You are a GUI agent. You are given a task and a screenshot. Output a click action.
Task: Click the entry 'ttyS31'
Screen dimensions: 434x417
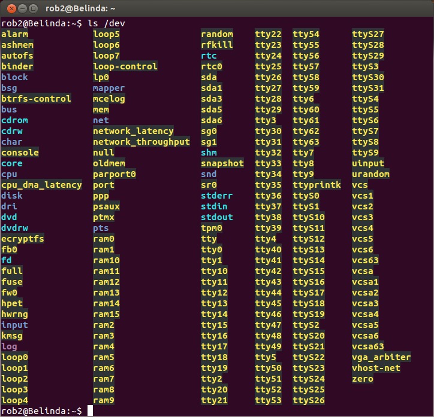[x=368, y=88]
